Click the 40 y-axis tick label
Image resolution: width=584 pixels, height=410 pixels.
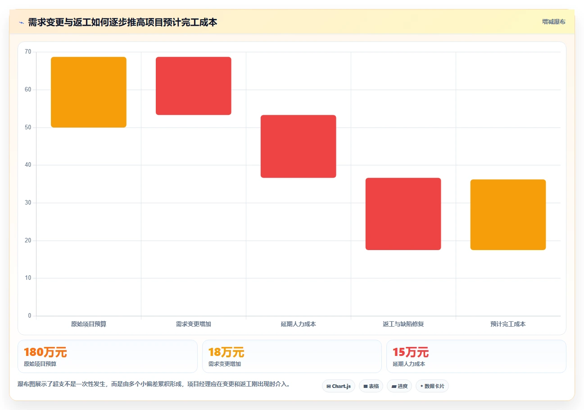pyautogui.click(x=28, y=165)
